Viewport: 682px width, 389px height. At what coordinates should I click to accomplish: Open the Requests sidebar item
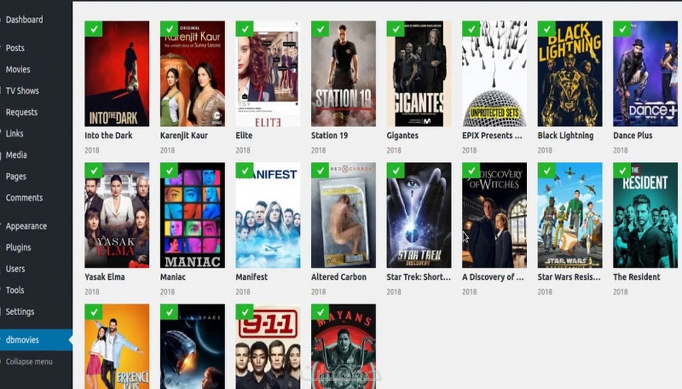point(22,112)
